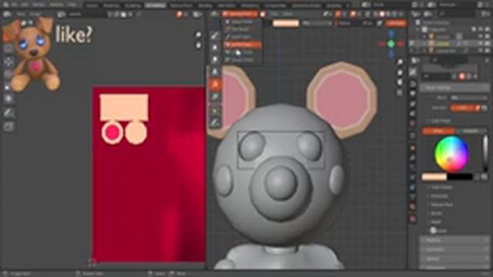Click the outliner search field
This screenshot has height=277, width=493.
(458, 14)
